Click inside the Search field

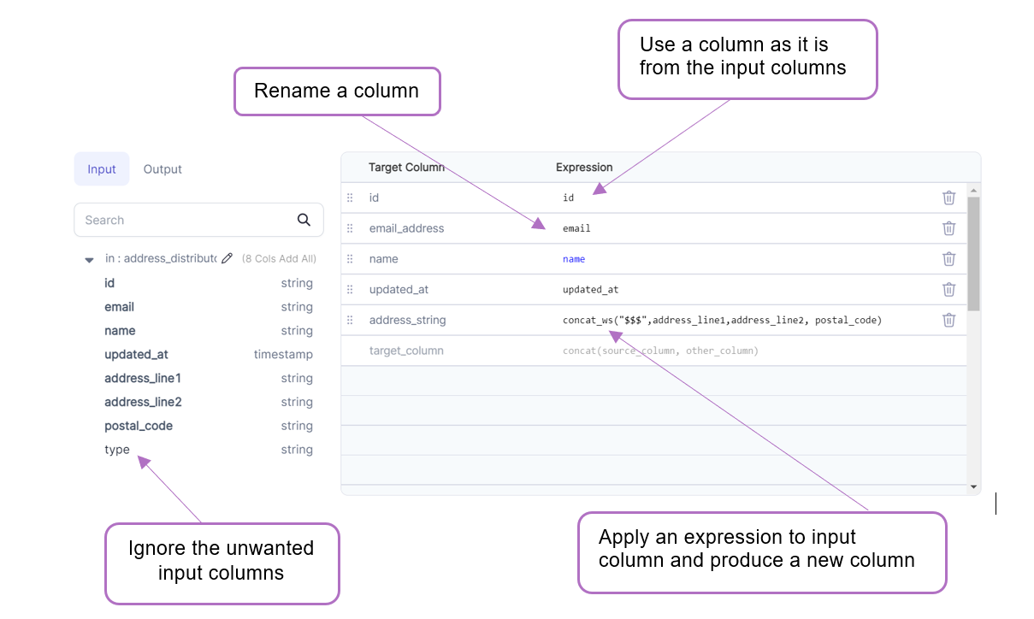pyautogui.click(x=171, y=220)
